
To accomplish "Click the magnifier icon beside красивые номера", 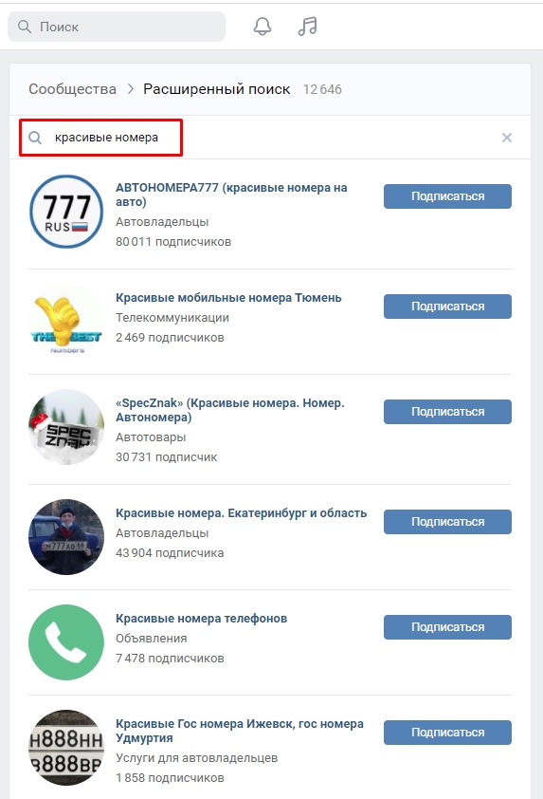I will 35,138.
